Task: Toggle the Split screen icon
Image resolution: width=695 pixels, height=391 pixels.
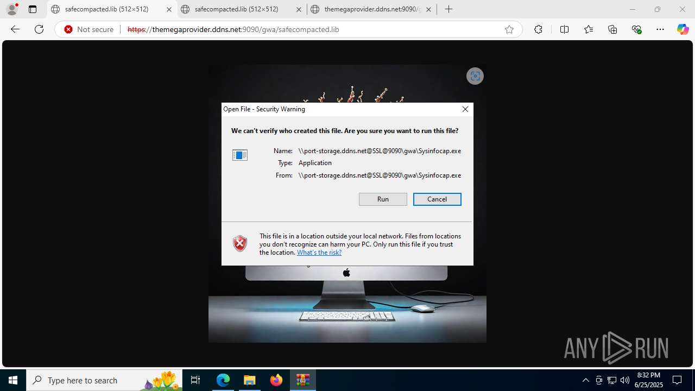Action: (x=564, y=29)
